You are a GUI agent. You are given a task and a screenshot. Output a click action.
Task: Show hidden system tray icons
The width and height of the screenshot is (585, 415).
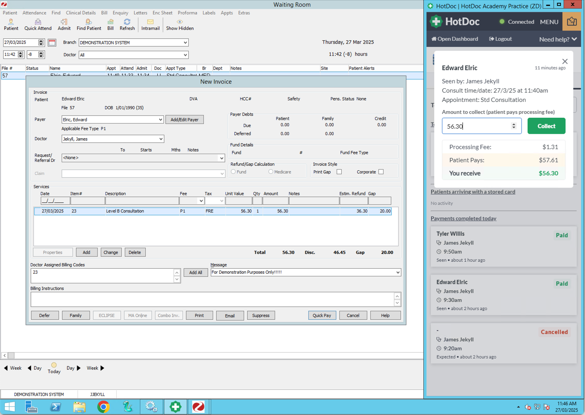click(x=518, y=407)
